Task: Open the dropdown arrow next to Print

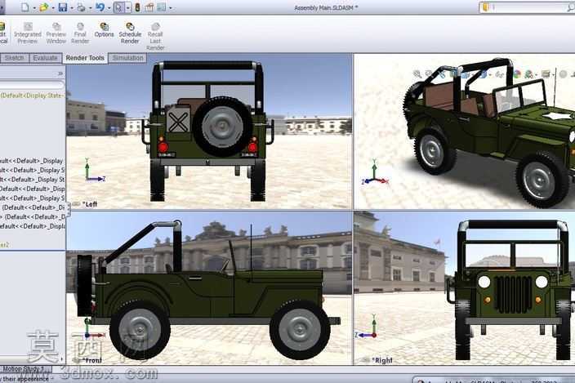Action: [90, 7]
